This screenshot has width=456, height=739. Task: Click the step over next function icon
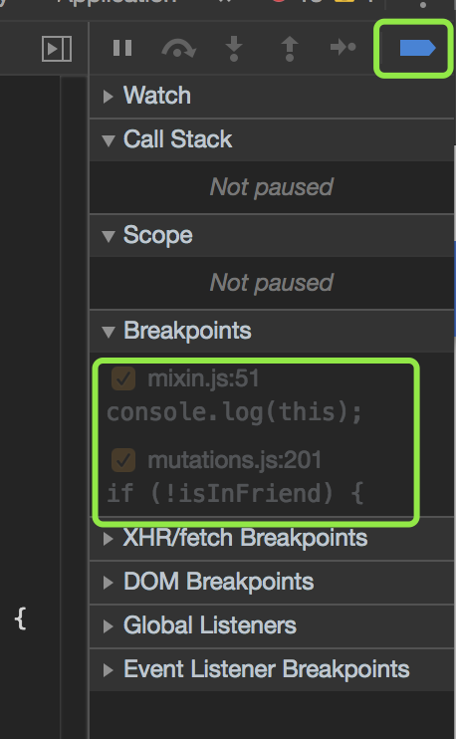[x=178, y=48]
